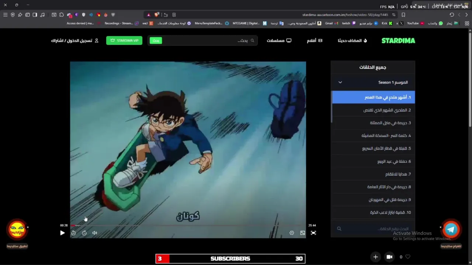Open the twitch bookmark
This screenshot has width=472, height=265.
click(x=348, y=23)
